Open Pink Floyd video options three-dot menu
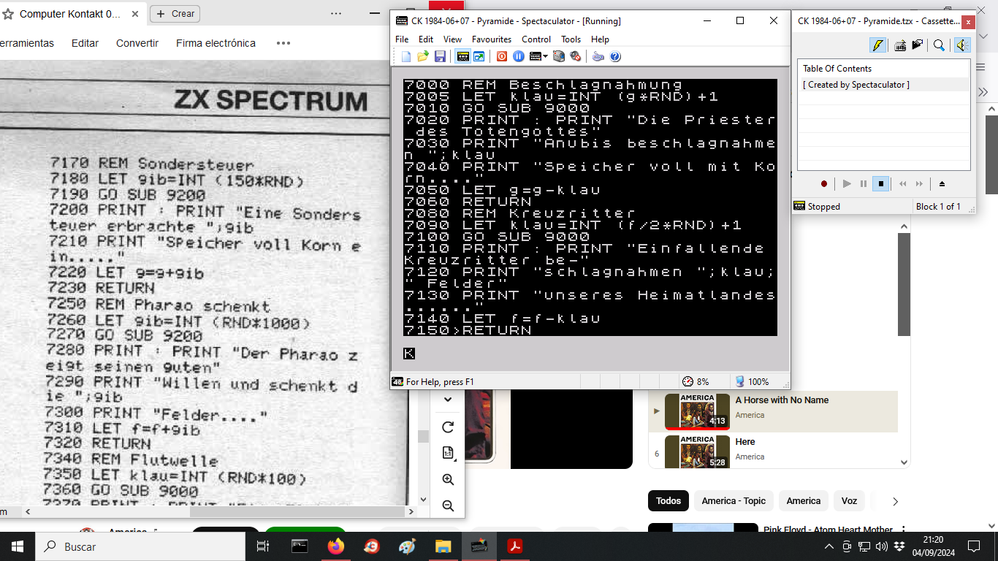The image size is (998, 561). click(x=904, y=530)
